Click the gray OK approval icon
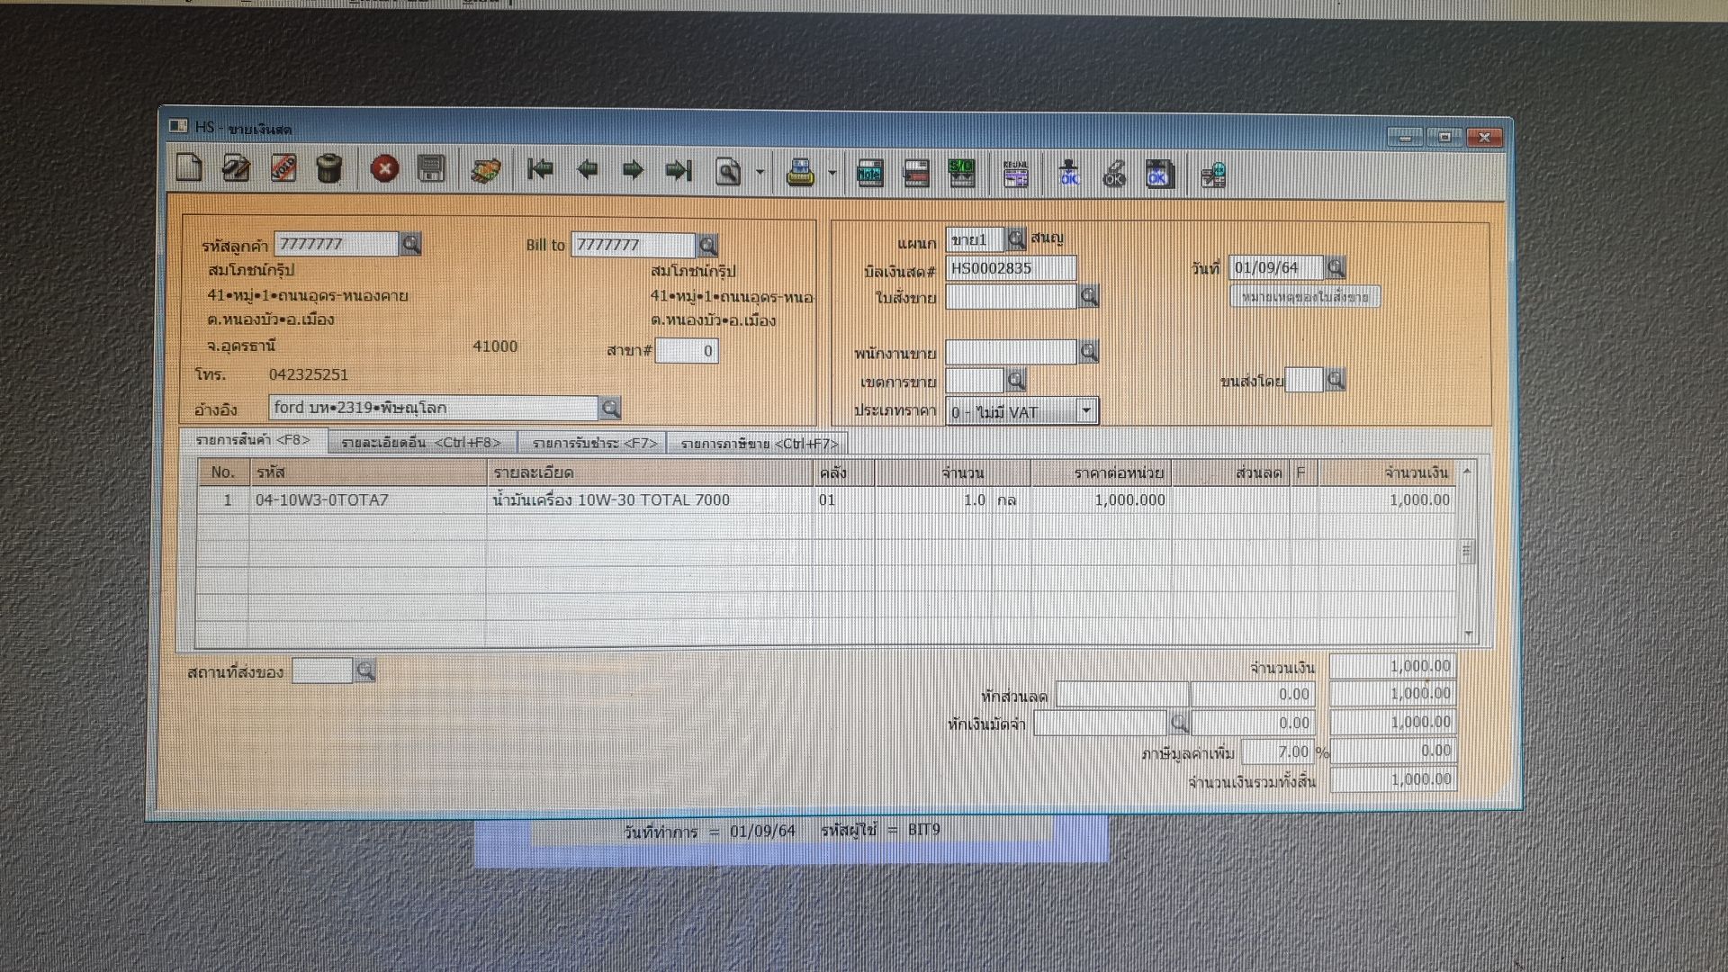The width and height of the screenshot is (1728, 972). [1114, 174]
